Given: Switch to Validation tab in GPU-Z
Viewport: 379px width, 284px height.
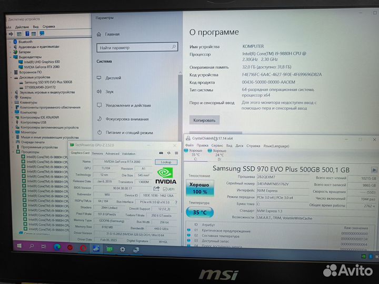Looking at the screenshot, I should coord(128,154).
